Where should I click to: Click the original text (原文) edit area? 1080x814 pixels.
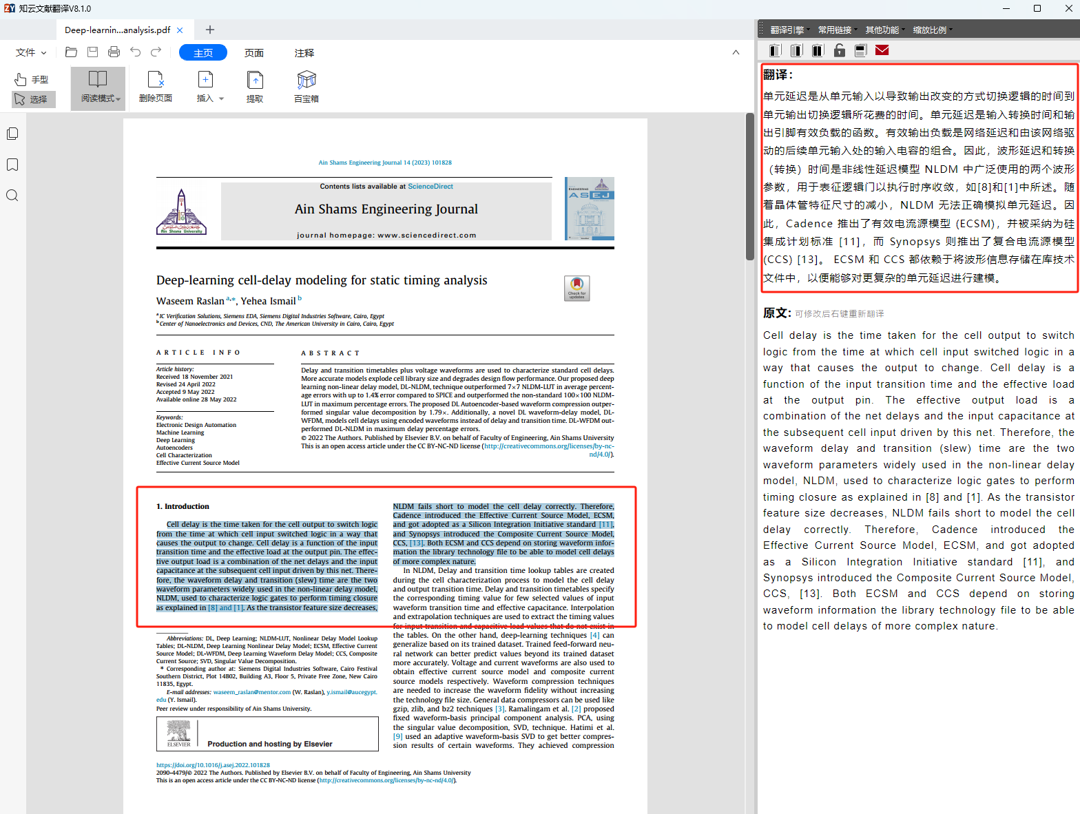click(918, 481)
